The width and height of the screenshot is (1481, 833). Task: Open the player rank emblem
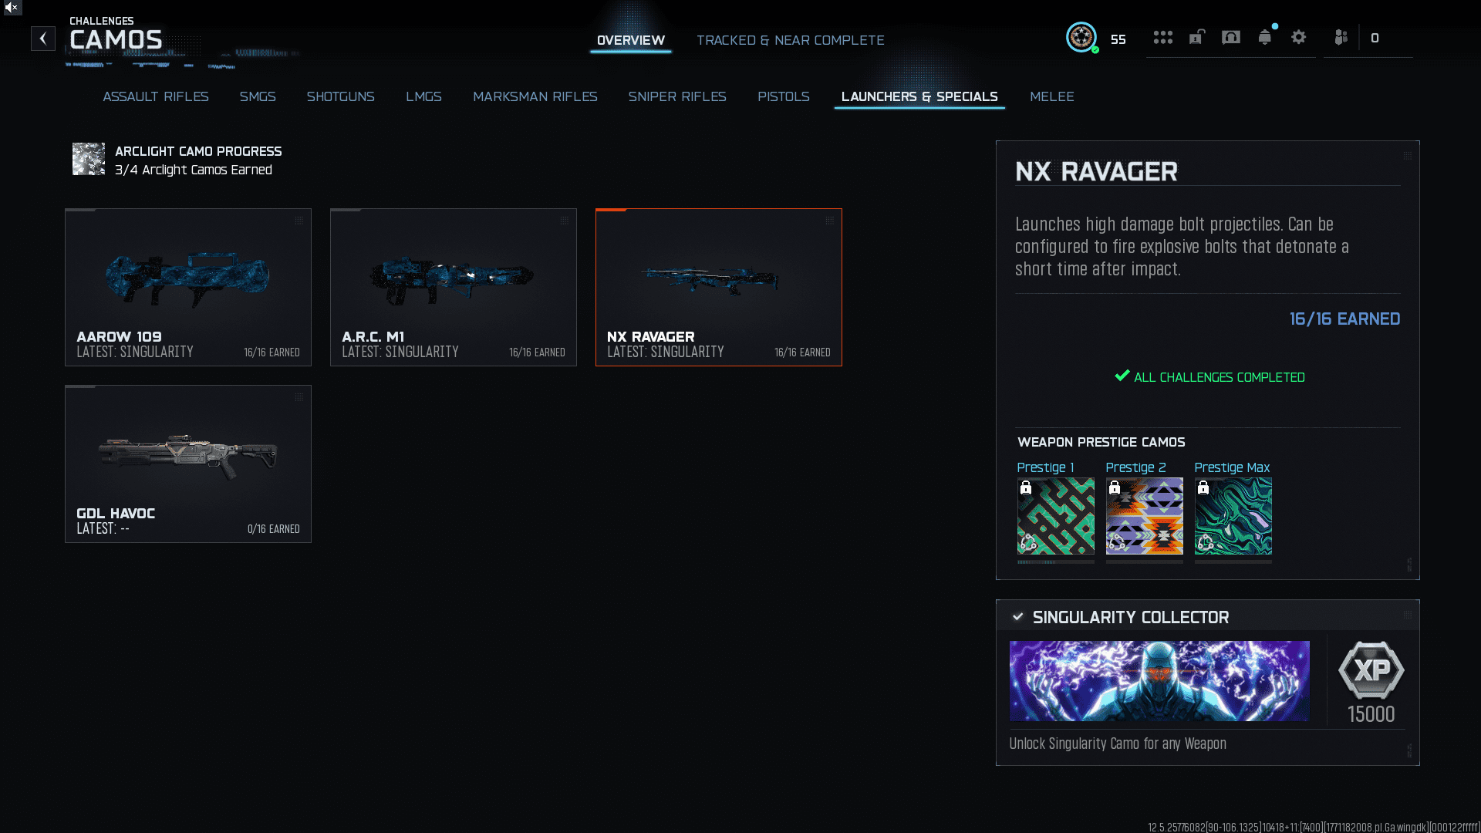pos(1081,37)
